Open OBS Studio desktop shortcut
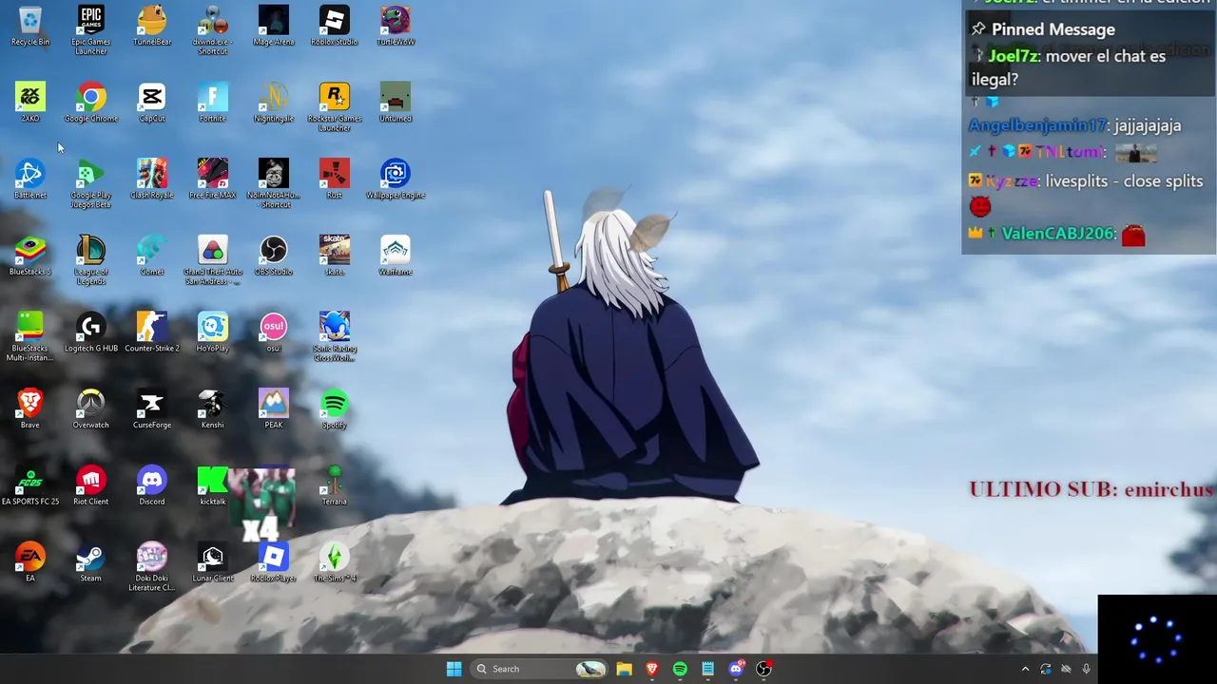Viewport: 1217px width, 684px height. (x=274, y=256)
